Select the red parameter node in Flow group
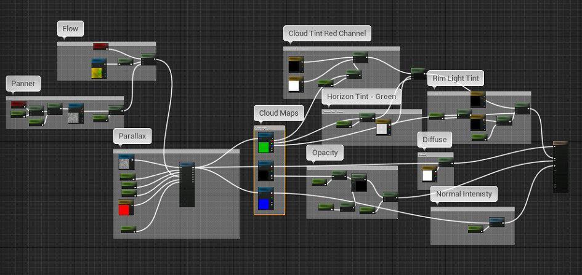 (101, 47)
